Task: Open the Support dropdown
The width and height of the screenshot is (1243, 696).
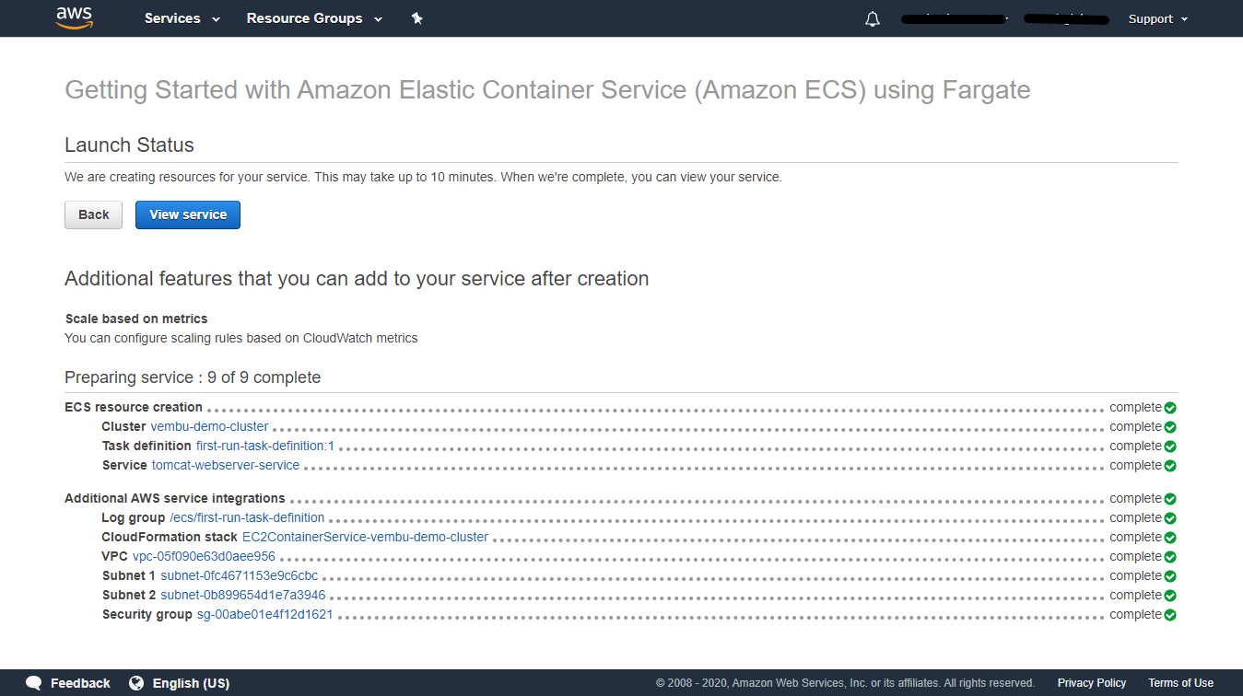Action: pyautogui.click(x=1158, y=18)
